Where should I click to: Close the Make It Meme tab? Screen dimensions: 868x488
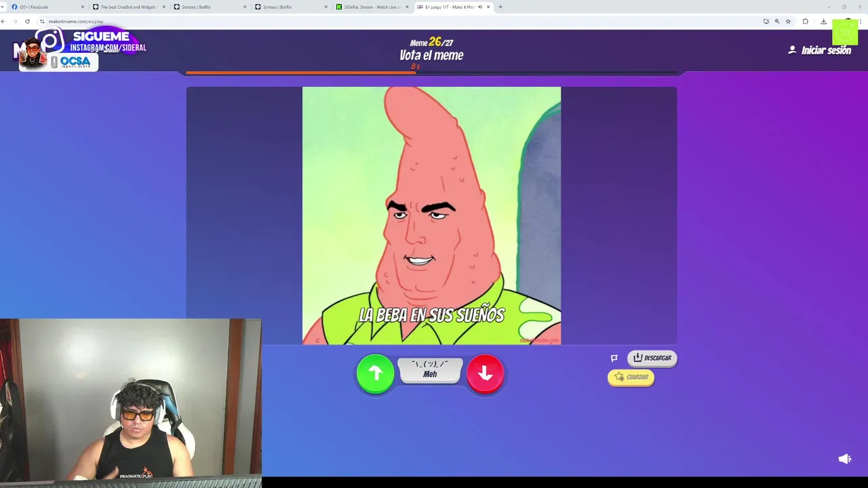[x=488, y=7]
